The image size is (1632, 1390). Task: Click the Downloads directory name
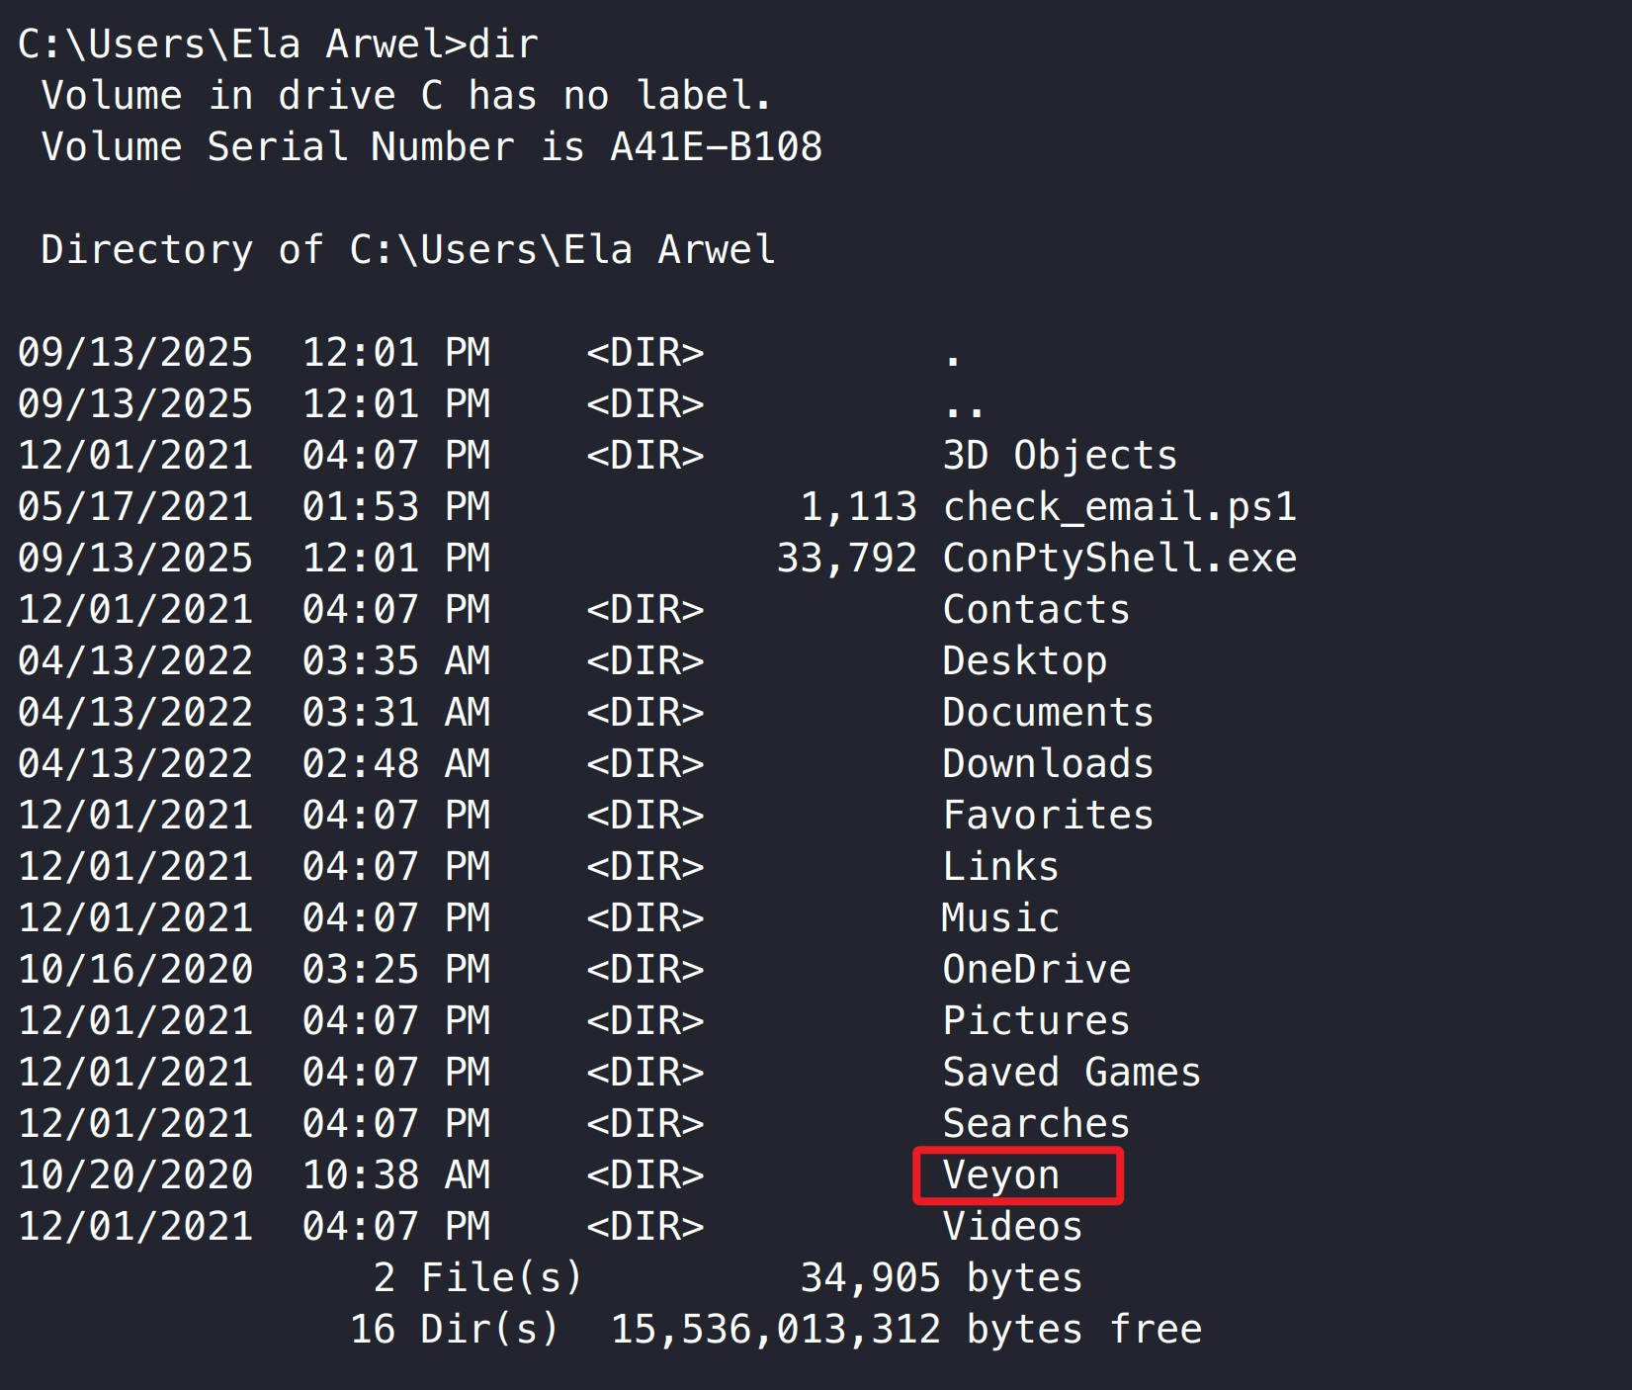tap(1048, 764)
